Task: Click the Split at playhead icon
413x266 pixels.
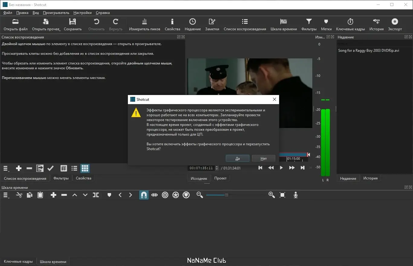Action: coord(96,195)
